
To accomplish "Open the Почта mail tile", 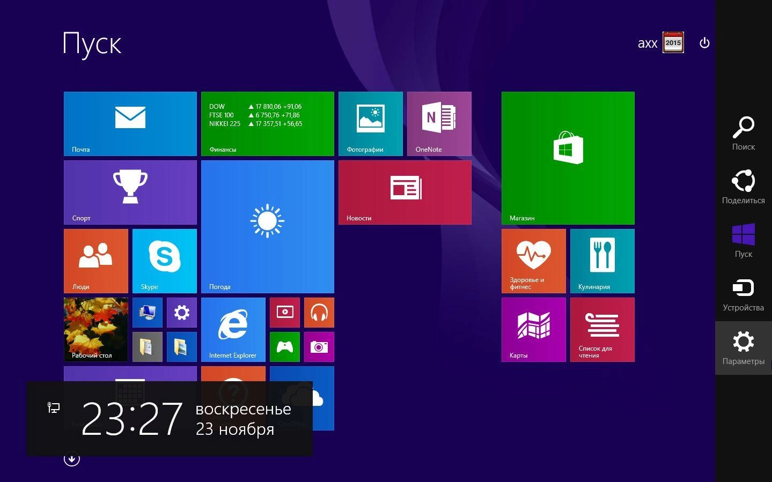I will 130,124.
